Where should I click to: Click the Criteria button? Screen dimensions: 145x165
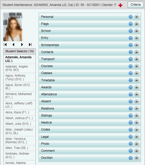(135, 5)
